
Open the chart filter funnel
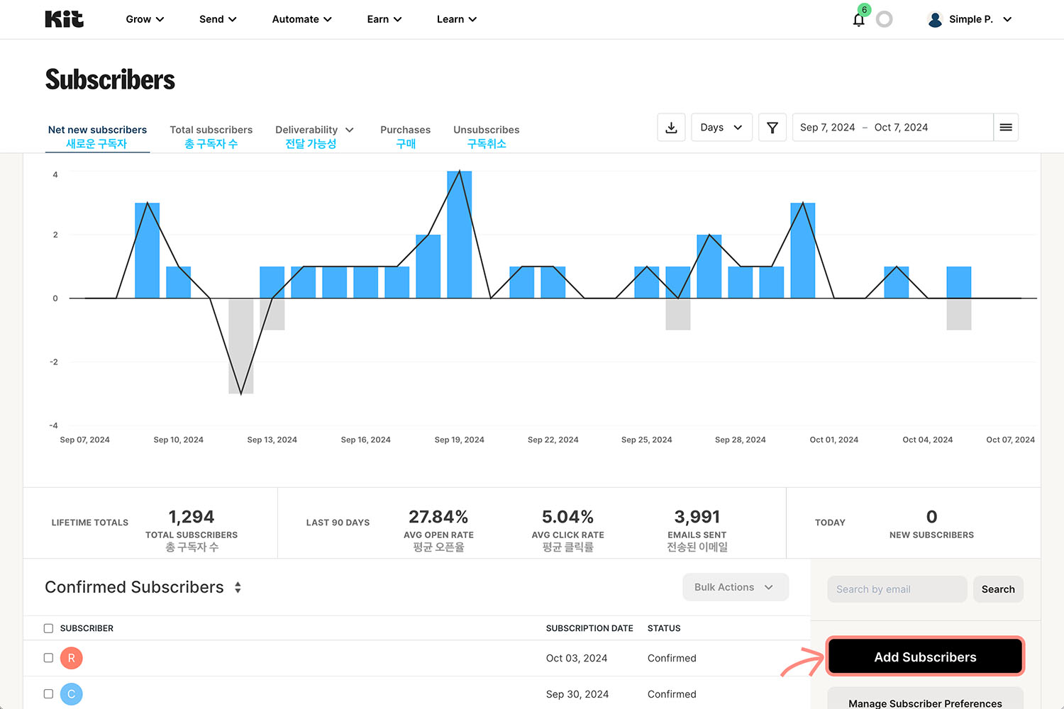(772, 128)
